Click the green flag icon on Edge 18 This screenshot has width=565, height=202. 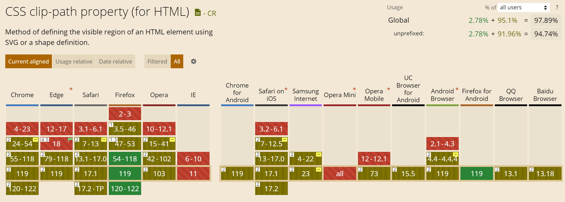click(x=70, y=140)
